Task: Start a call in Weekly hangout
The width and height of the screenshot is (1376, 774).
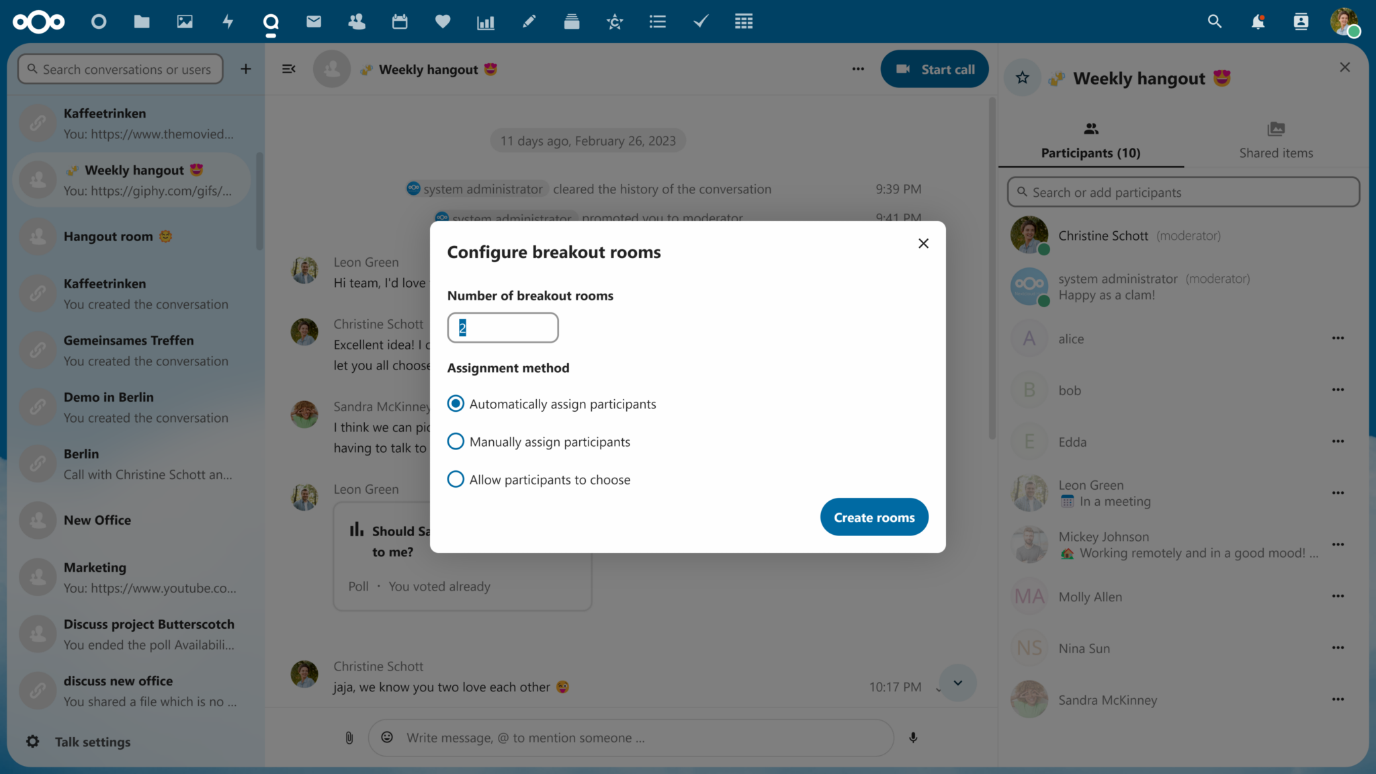Action: pyautogui.click(x=935, y=69)
